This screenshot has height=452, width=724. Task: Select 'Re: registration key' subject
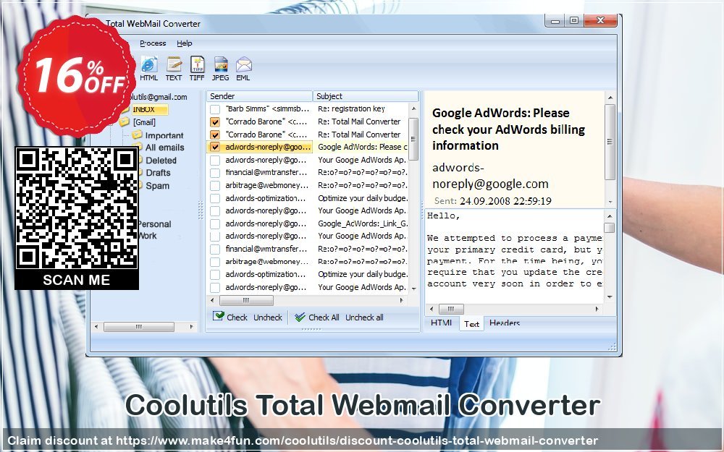click(x=351, y=109)
